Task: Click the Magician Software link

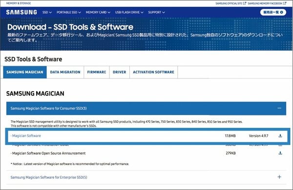Action: (26, 136)
